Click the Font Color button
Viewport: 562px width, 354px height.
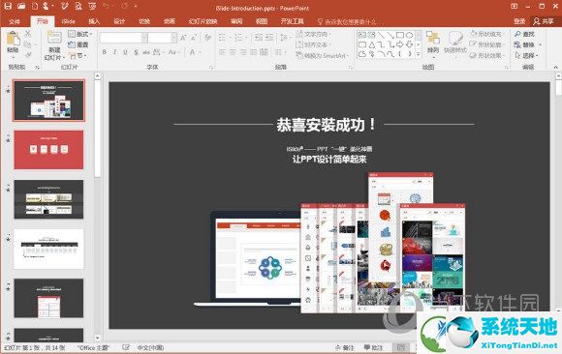pos(193,52)
